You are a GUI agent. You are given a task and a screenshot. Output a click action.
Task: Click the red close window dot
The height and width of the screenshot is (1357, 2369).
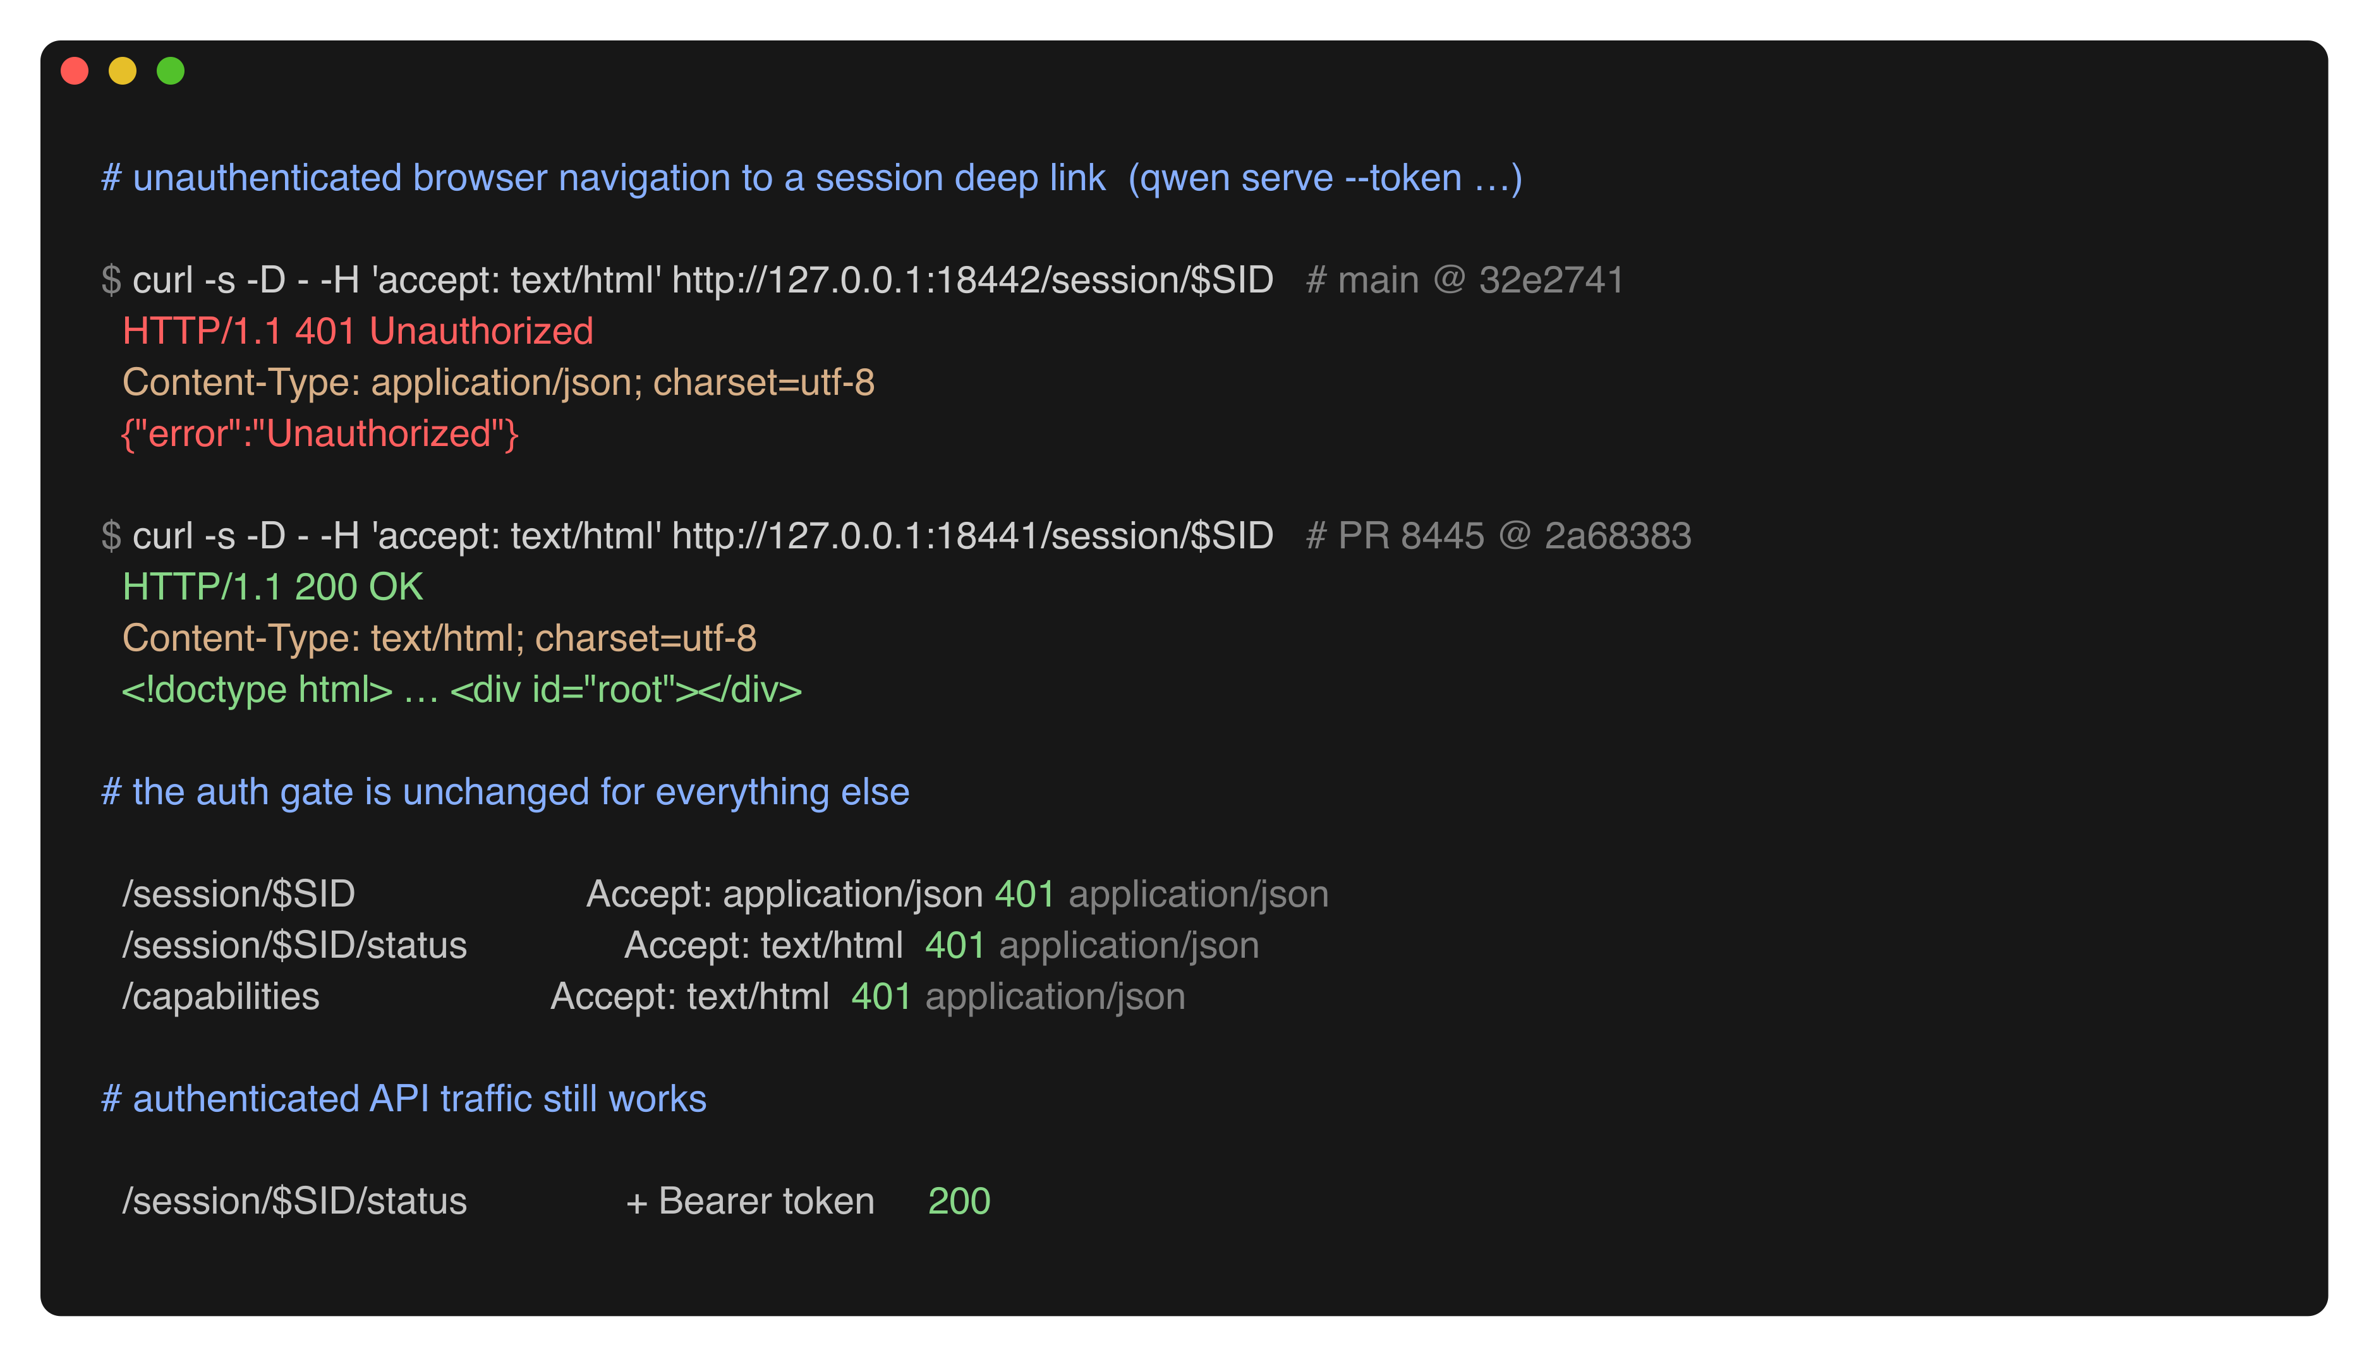click(x=75, y=71)
